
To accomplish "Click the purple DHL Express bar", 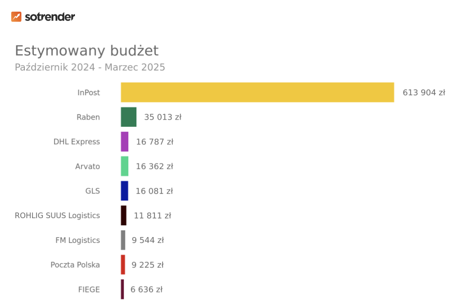I will 125,142.
